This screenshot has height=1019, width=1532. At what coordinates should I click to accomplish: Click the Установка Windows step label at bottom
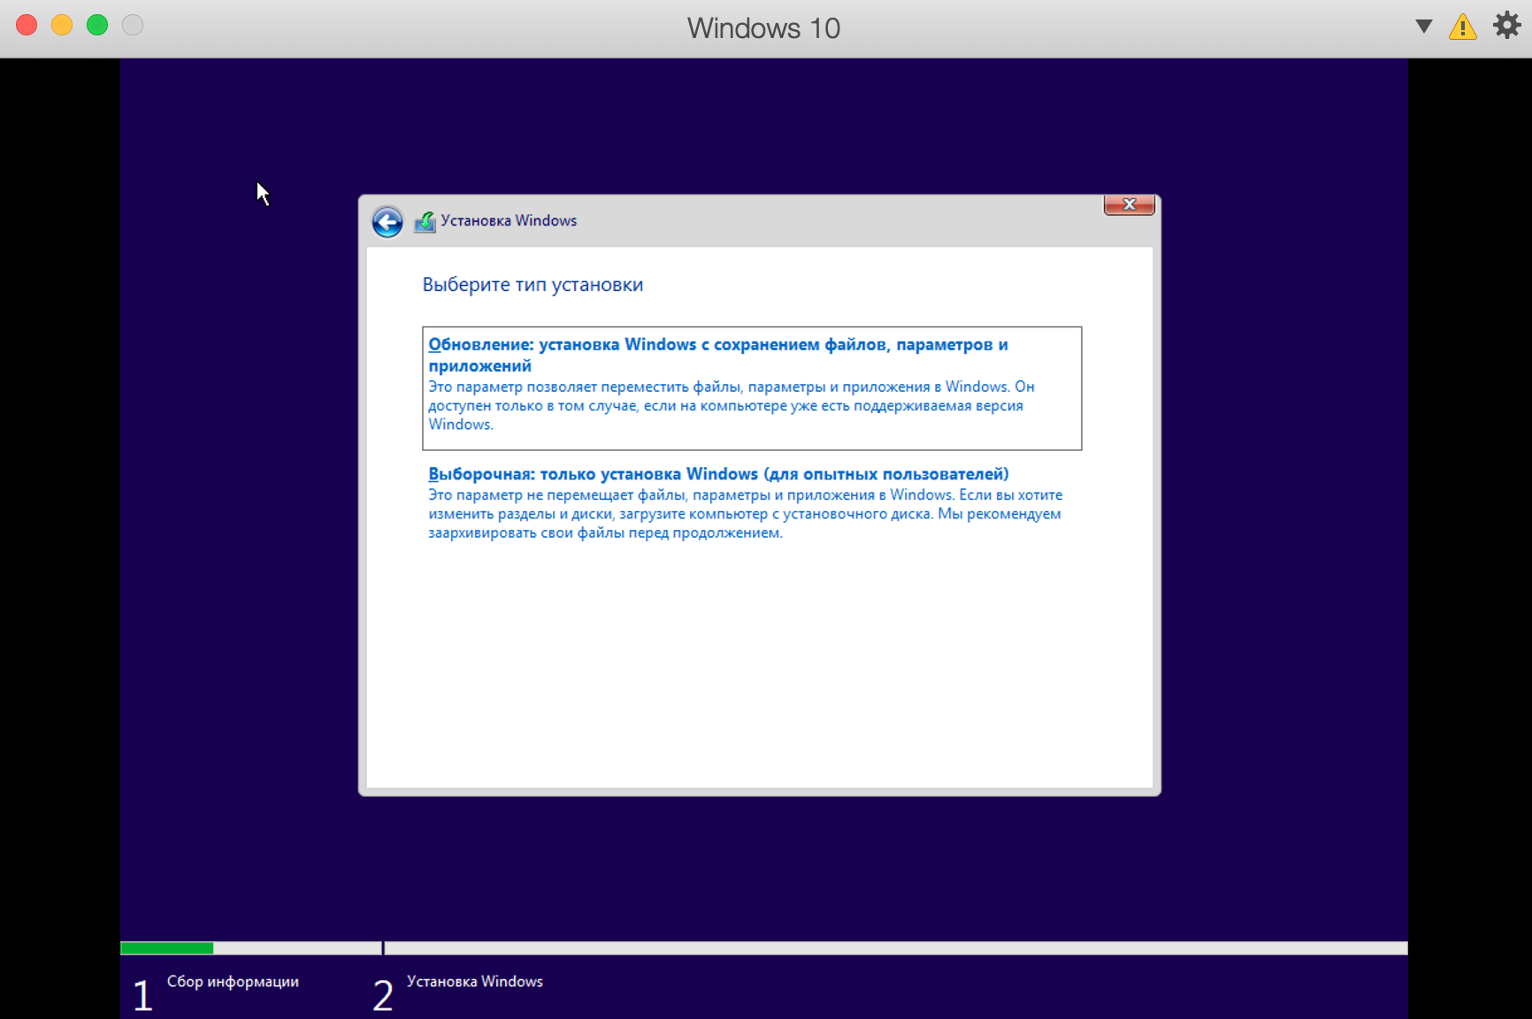pos(475,982)
